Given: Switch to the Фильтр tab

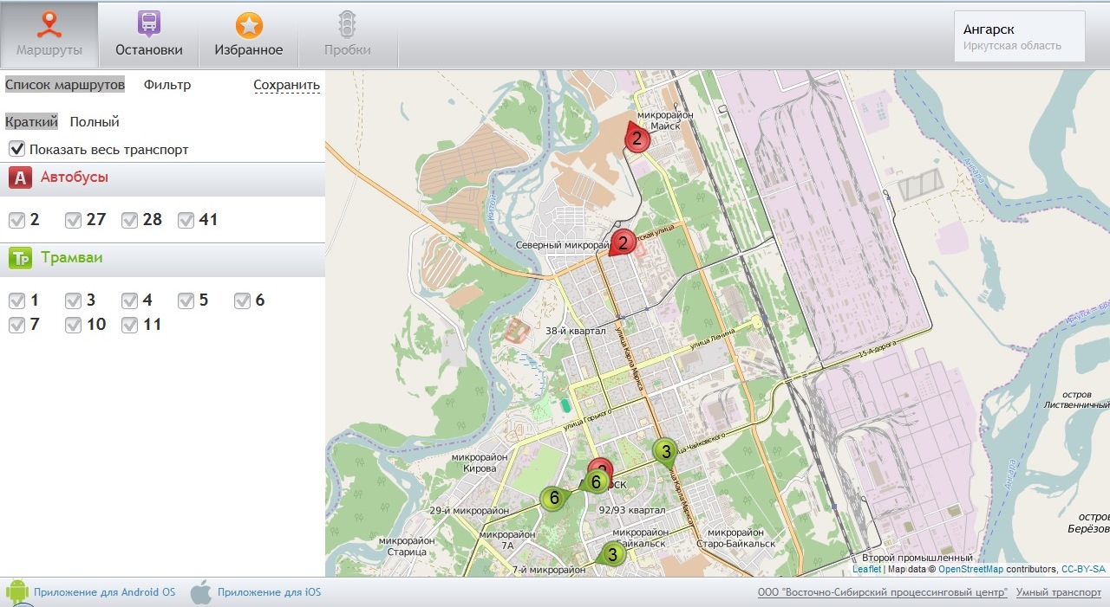Looking at the screenshot, I should click(167, 85).
